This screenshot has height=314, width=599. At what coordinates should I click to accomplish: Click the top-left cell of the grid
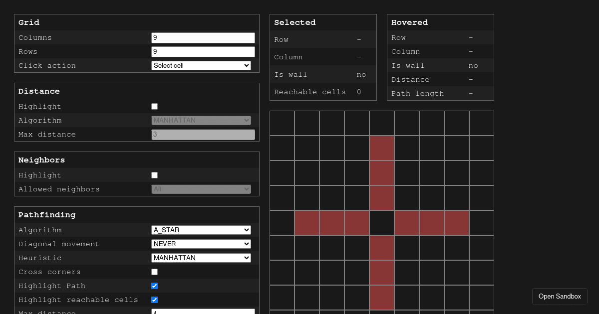coord(282,123)
